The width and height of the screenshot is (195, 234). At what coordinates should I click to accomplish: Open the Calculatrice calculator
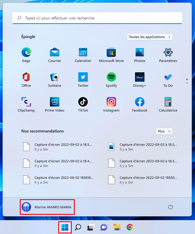coord(168,104)
